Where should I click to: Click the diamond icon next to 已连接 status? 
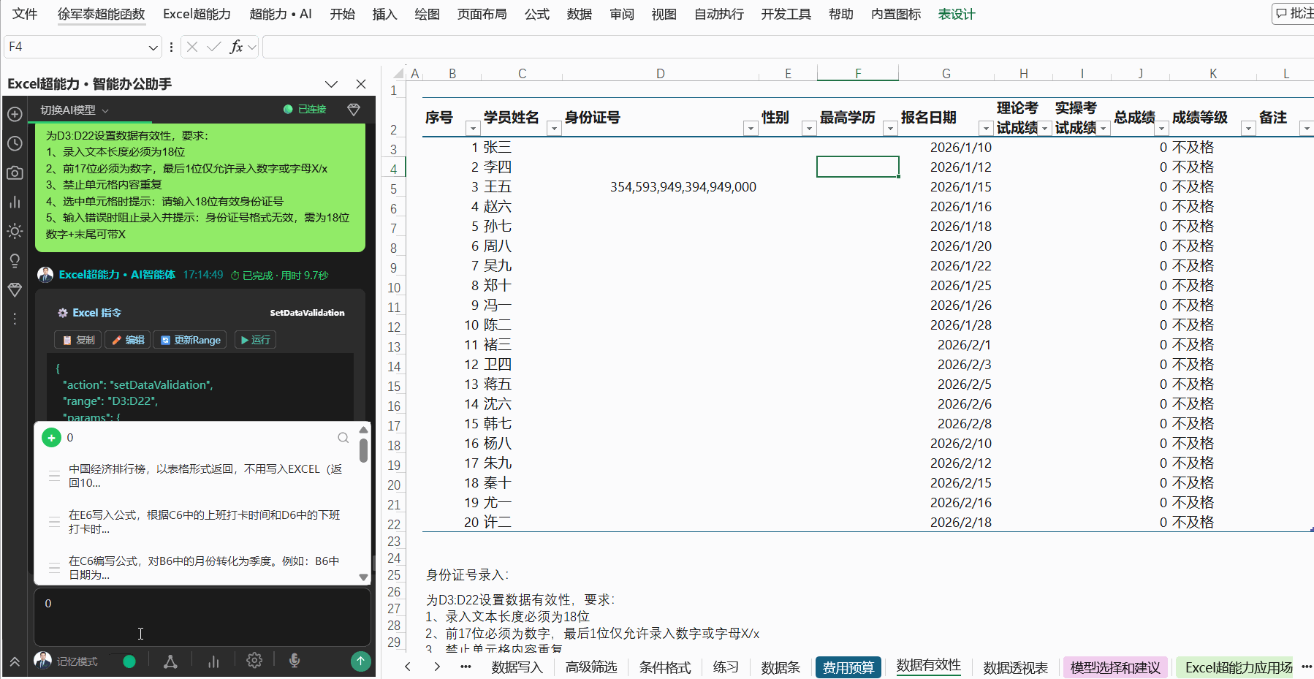pos(354,110)
